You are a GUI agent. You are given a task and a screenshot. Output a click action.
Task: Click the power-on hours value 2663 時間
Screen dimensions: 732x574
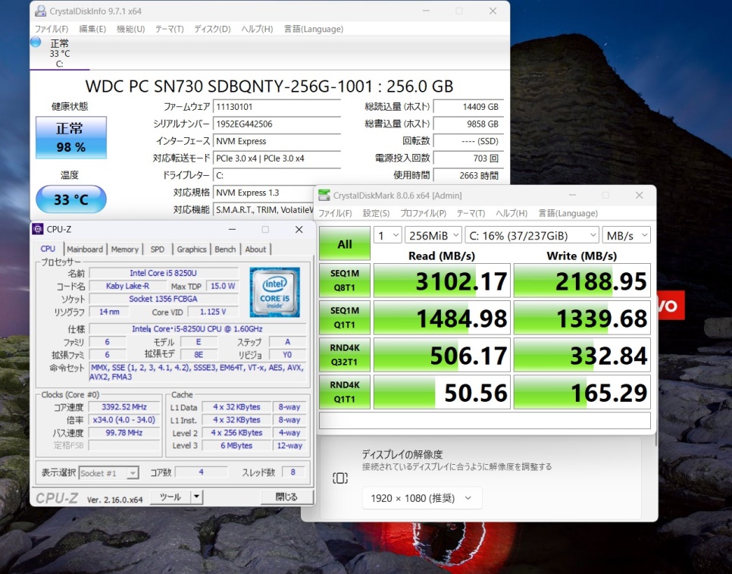point(468,175)
